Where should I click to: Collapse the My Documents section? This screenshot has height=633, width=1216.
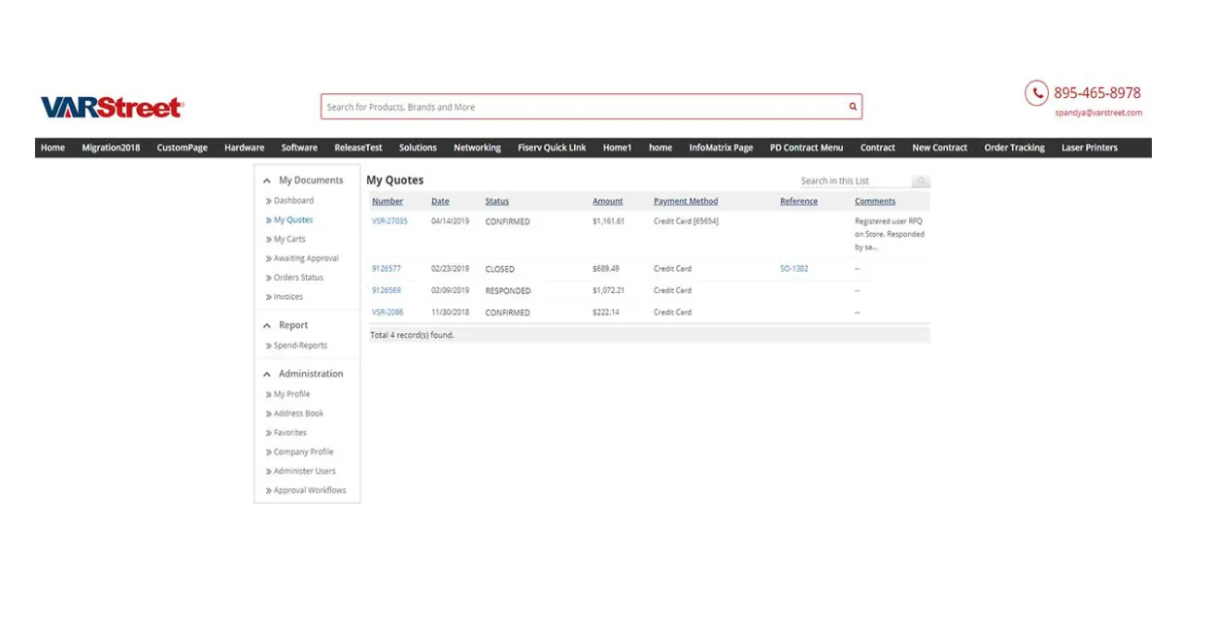267,181
